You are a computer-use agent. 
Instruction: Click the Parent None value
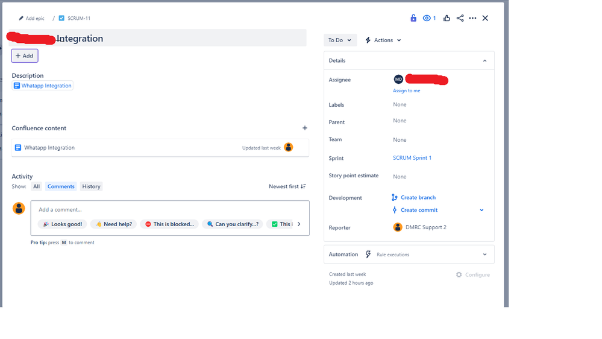point(400,121)
